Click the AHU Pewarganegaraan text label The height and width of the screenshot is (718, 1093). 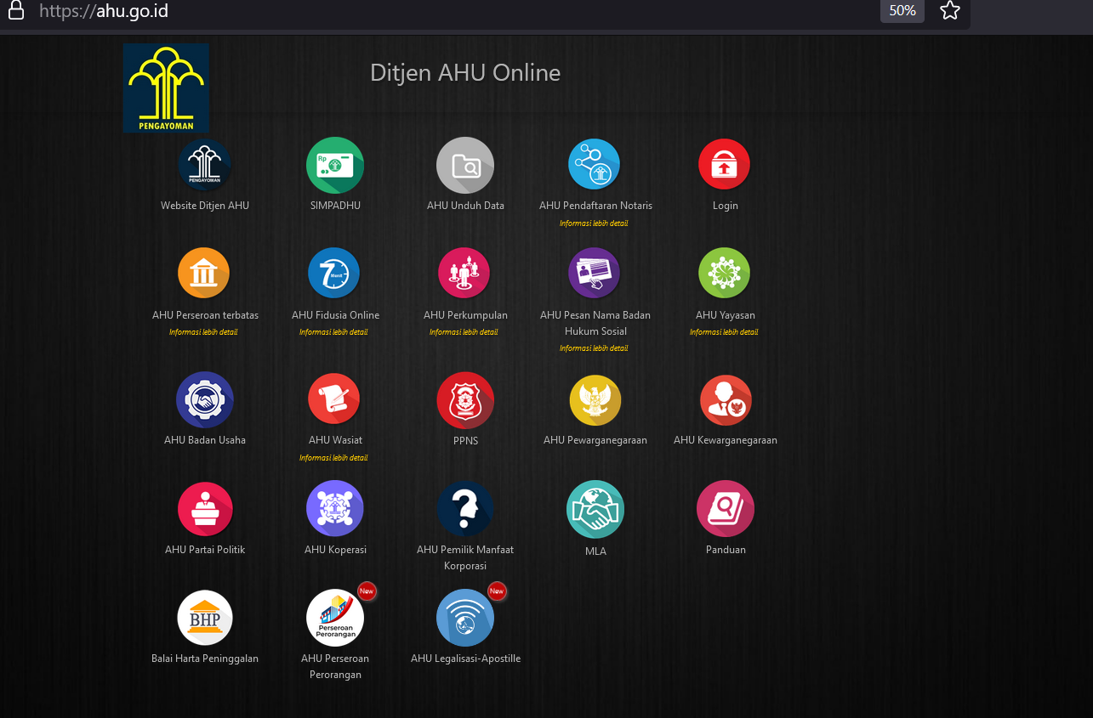click(595, 440)
